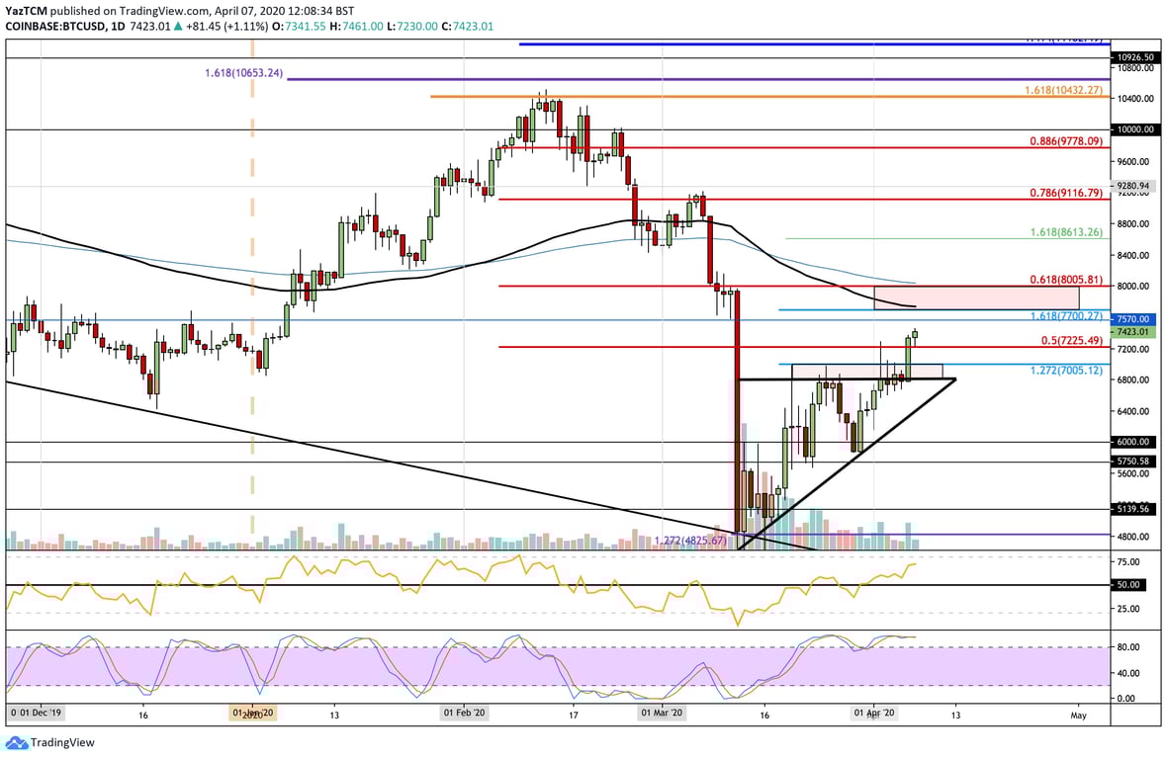Image resolution: width=1167 pixels, height=759 pixels.
Task: Select the blue 7570.00 price tag
Action: tap(1135, 319)
